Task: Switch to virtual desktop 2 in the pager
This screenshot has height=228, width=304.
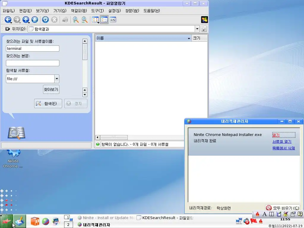Action: click(68, 225)
